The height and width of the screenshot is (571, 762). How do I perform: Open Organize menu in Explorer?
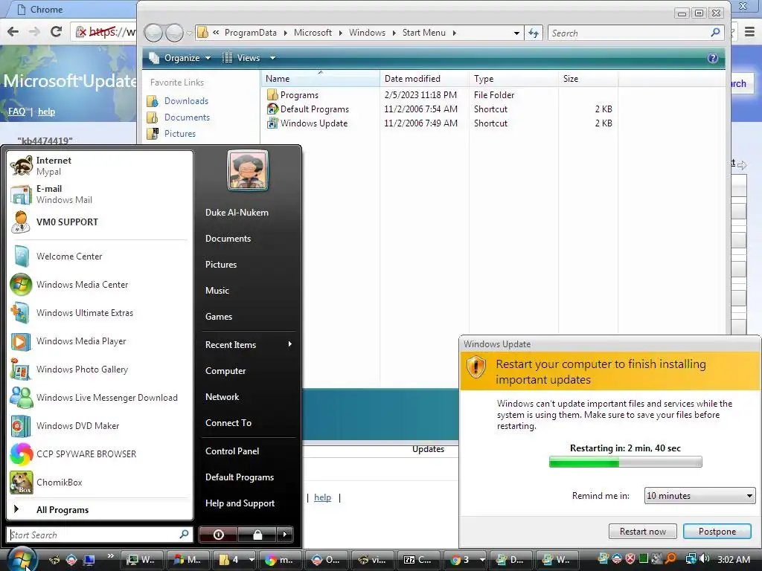[180, 58]
